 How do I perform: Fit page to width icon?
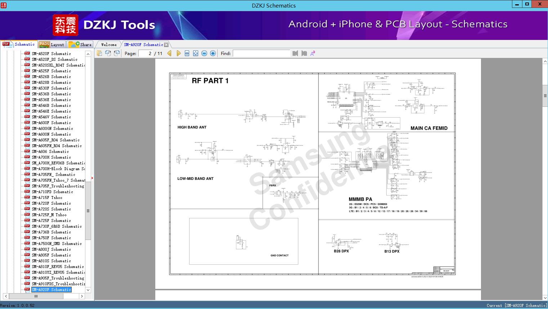187,53
